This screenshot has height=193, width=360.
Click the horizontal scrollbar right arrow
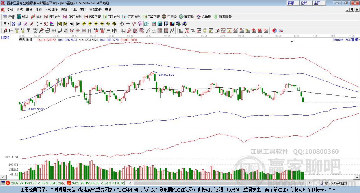pyautogui.click(x=309, y=183)
